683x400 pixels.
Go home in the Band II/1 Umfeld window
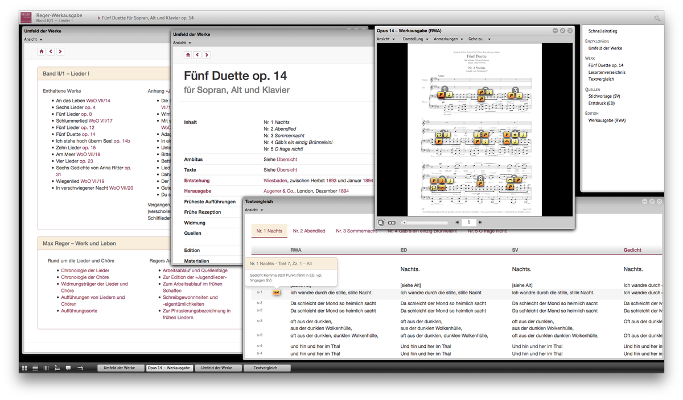(42, 52)
